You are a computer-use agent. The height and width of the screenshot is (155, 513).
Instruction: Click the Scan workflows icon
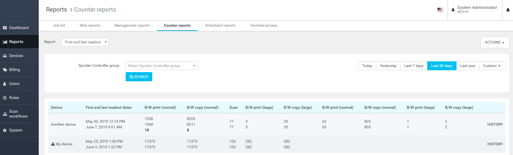tap(5, 114)
